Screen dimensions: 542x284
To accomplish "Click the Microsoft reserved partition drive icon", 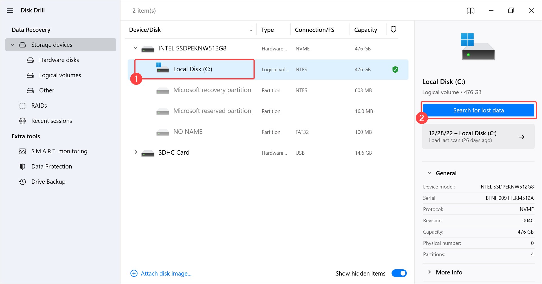I will tap(163, 112).
